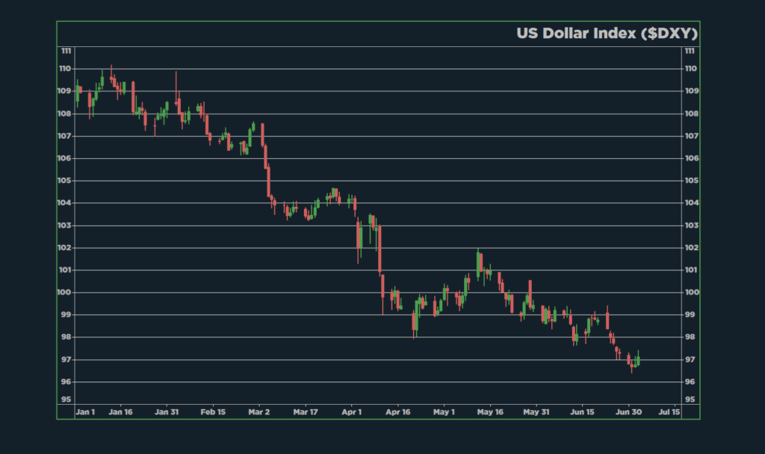Click the right axis value 98

(690, 337)
